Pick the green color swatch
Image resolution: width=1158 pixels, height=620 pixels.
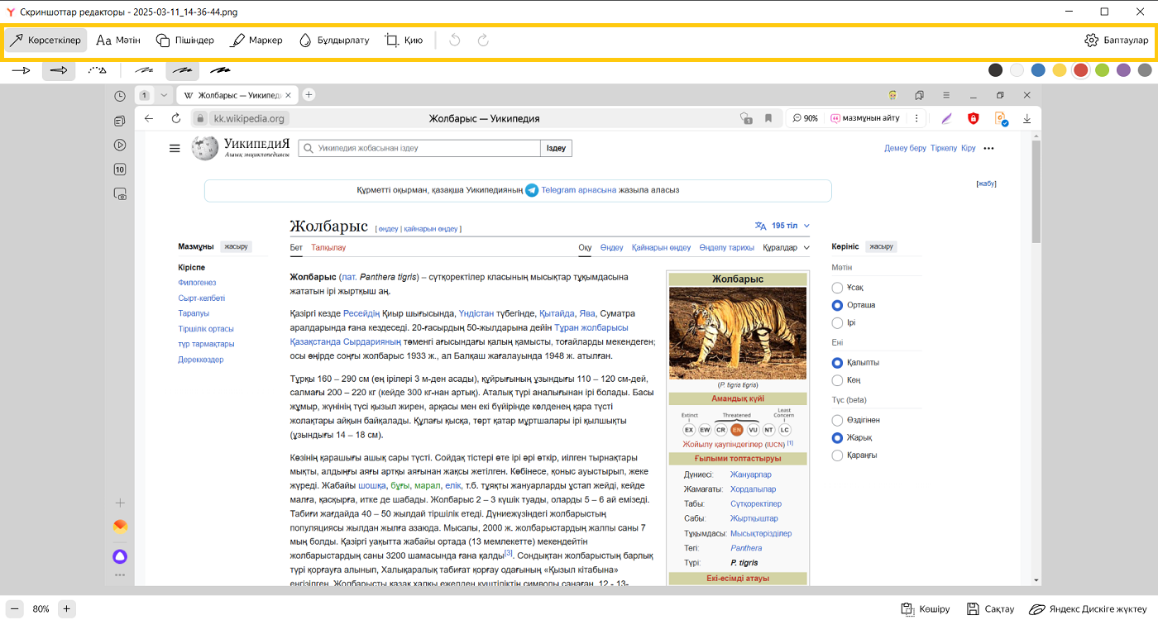(x=1102, y=70)
